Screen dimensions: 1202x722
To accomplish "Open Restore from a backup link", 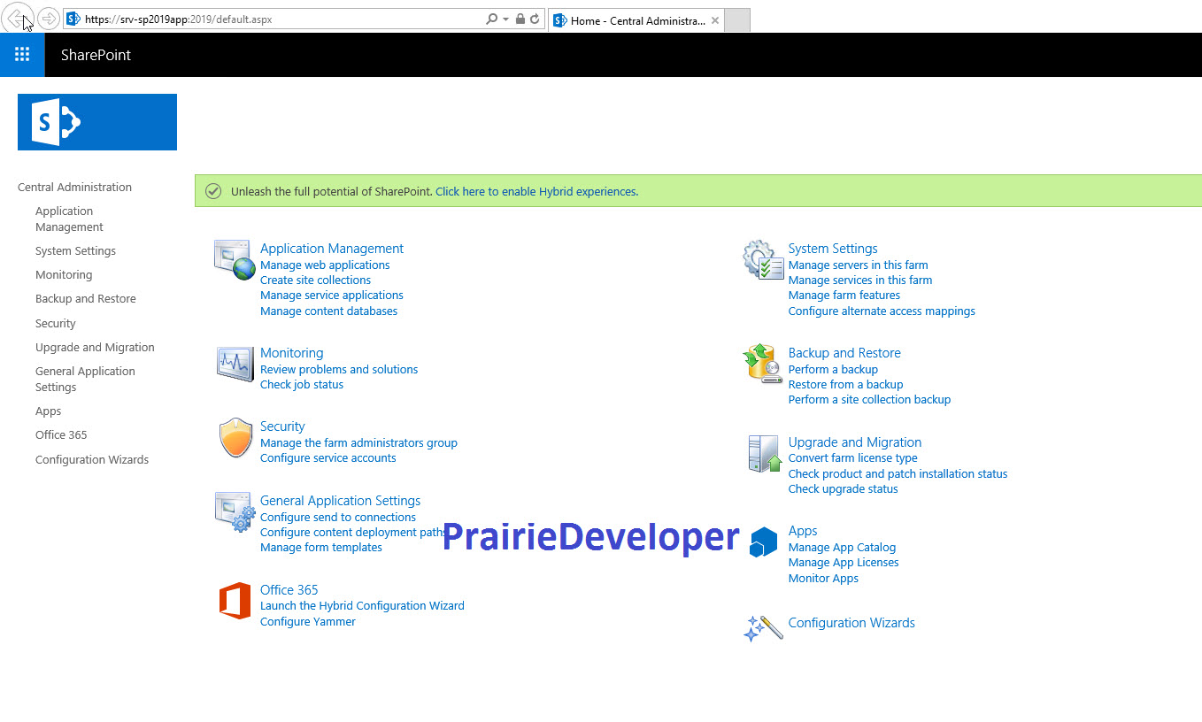I will click(845, 385).
